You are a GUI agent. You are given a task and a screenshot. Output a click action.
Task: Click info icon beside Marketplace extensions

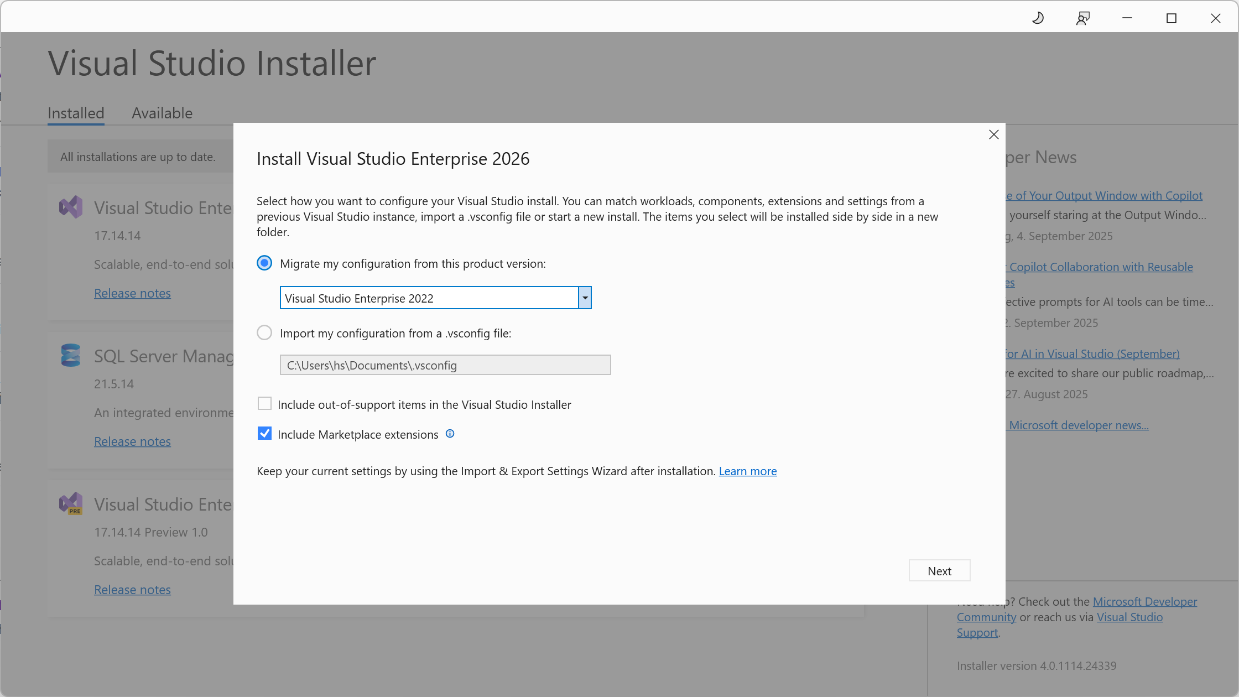pyautogui.click(x=450, y=434)
